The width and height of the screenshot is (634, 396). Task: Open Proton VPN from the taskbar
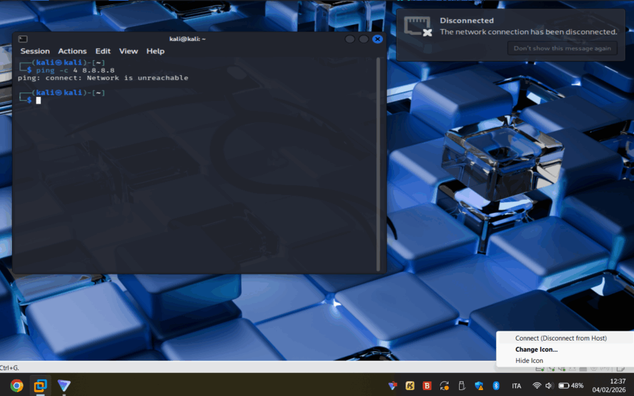pos(64,385)
